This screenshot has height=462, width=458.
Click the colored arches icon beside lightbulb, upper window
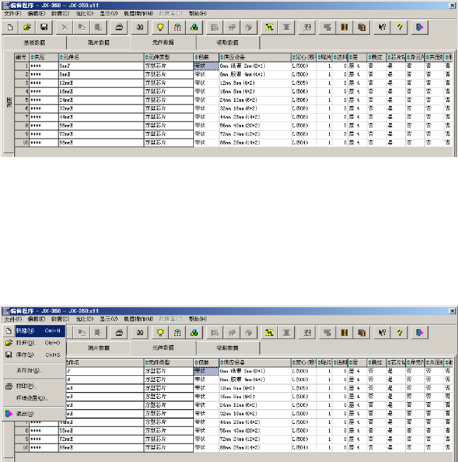(177, 28)
